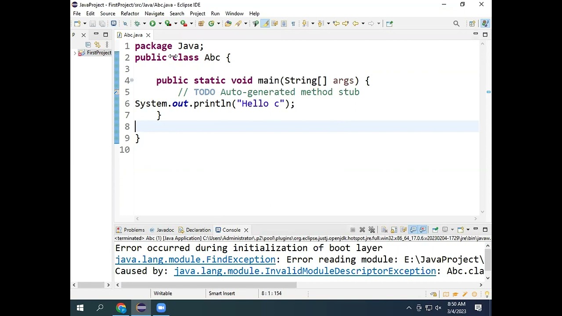Open Zoom from the taskbar
The image size is (562, 316).
tap(161, 308)
